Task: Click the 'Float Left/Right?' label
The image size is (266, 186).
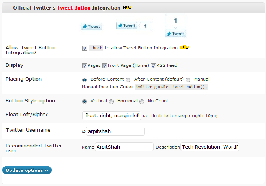Action: coord(27,115)
